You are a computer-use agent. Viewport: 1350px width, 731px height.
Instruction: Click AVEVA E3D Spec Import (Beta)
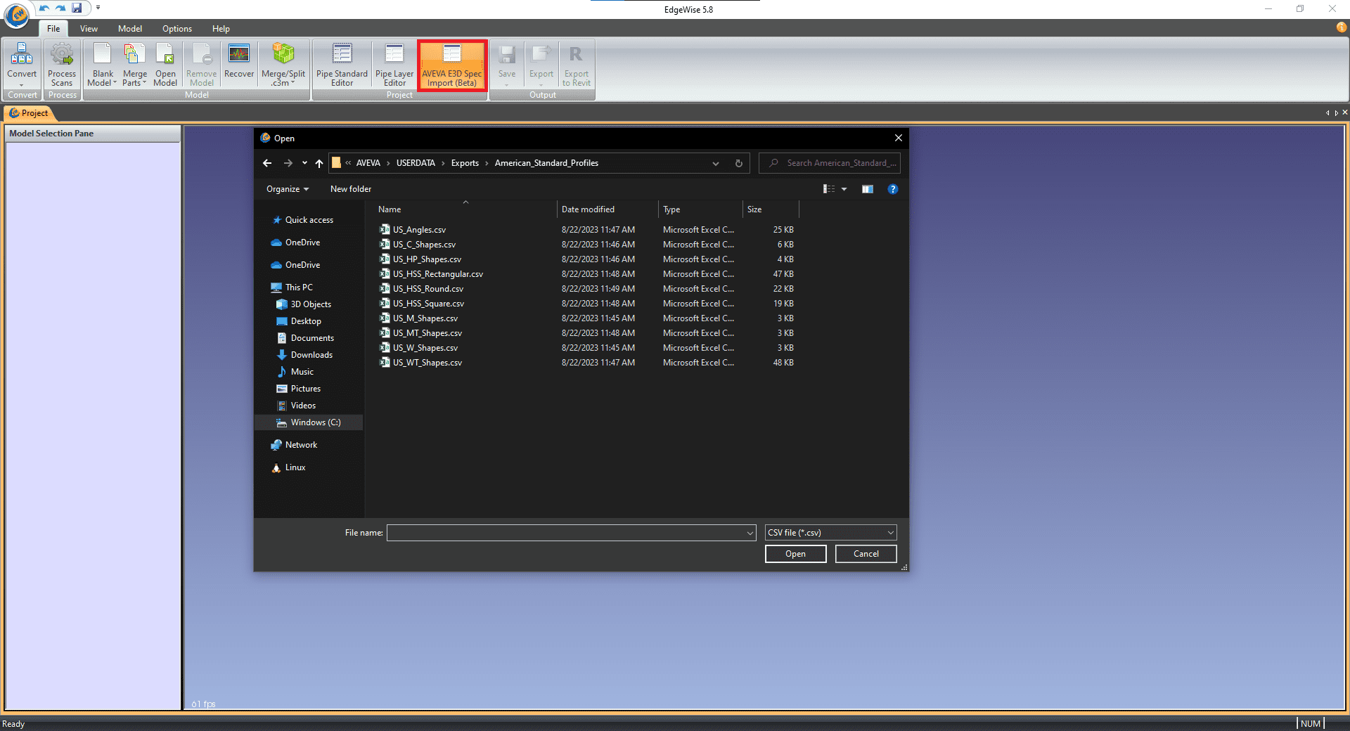point(452,64)
